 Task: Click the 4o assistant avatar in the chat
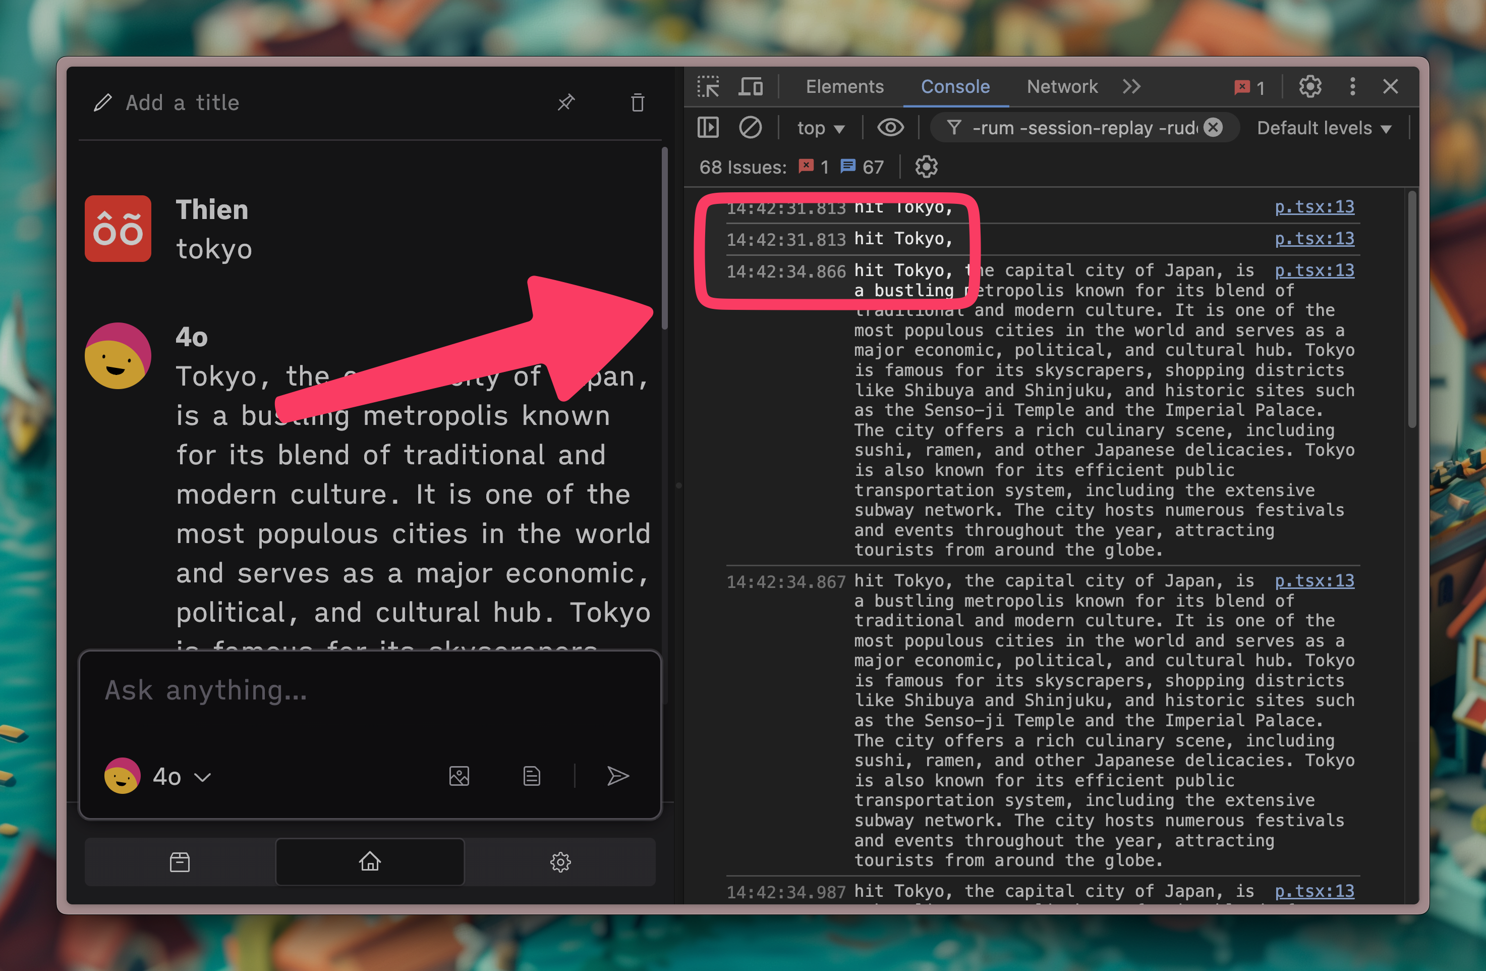pos(118,355)
